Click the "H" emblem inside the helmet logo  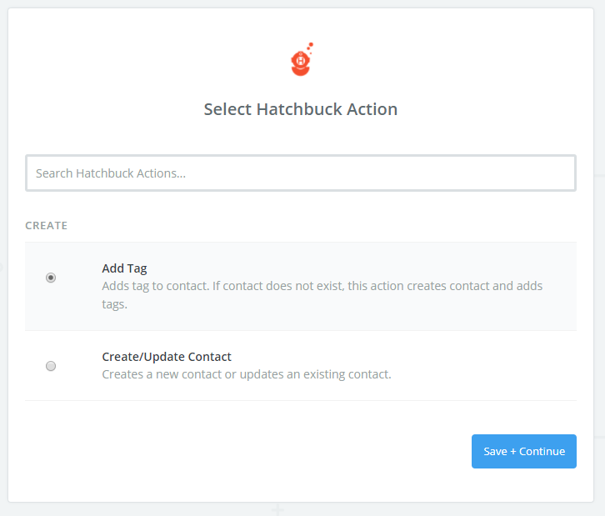click(301, 61)
